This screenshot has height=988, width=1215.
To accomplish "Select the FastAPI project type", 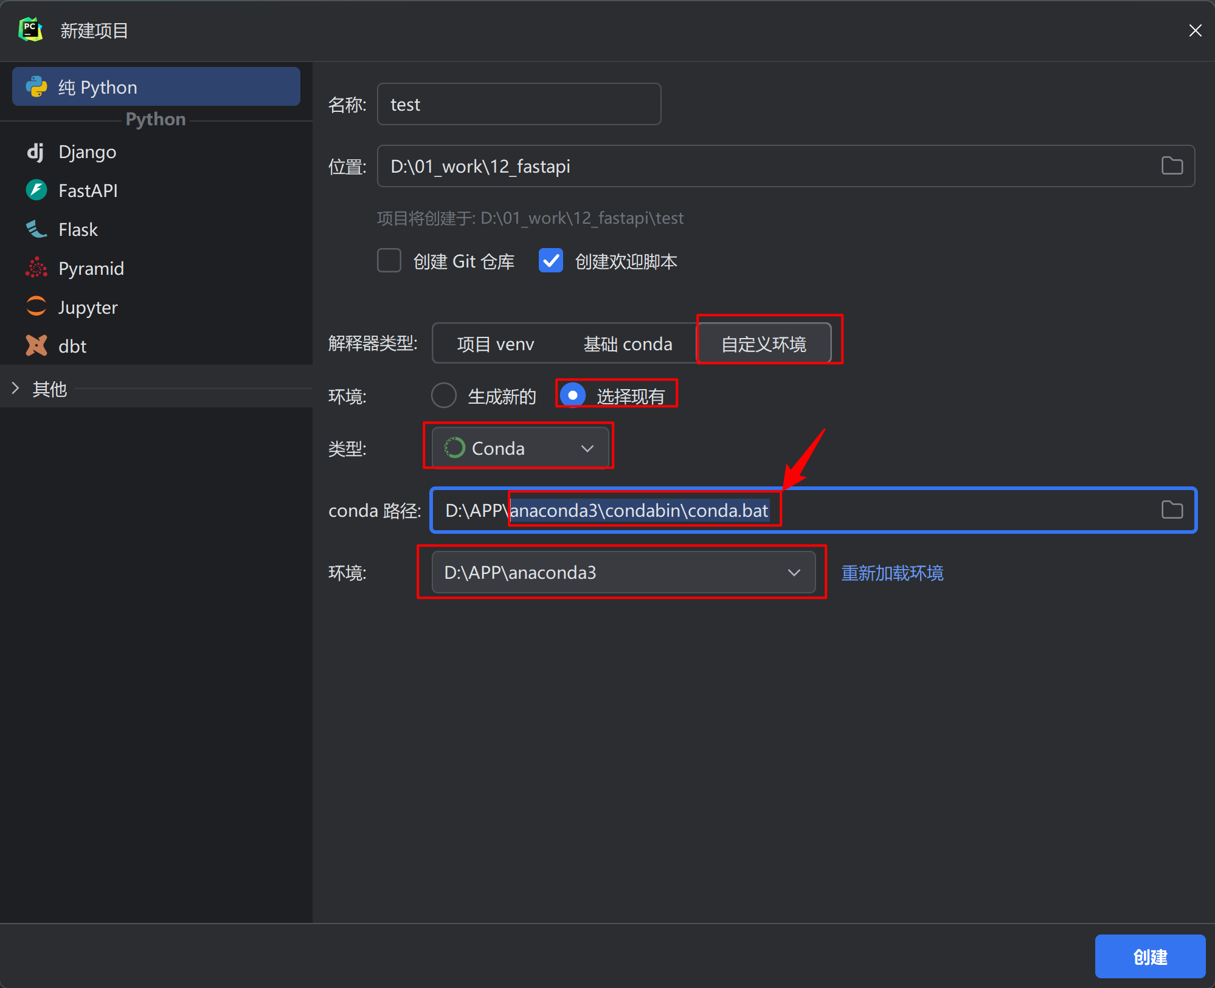I will tap(88, 190).
